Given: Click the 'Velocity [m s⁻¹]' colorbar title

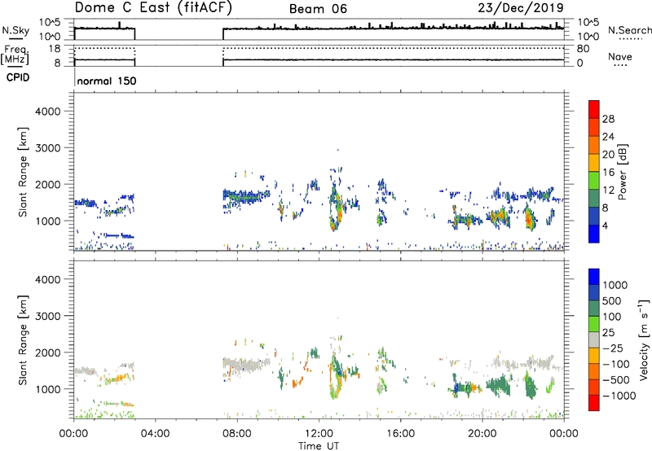Looking at the screenshot, I should pyautogui.click(x=644, y=339).
